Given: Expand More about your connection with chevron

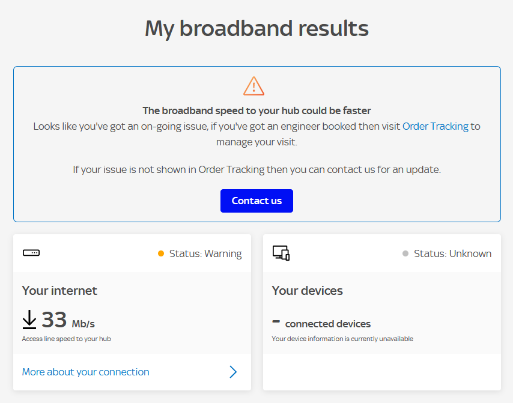Looking at the screenshot, I should click(232, 372).
